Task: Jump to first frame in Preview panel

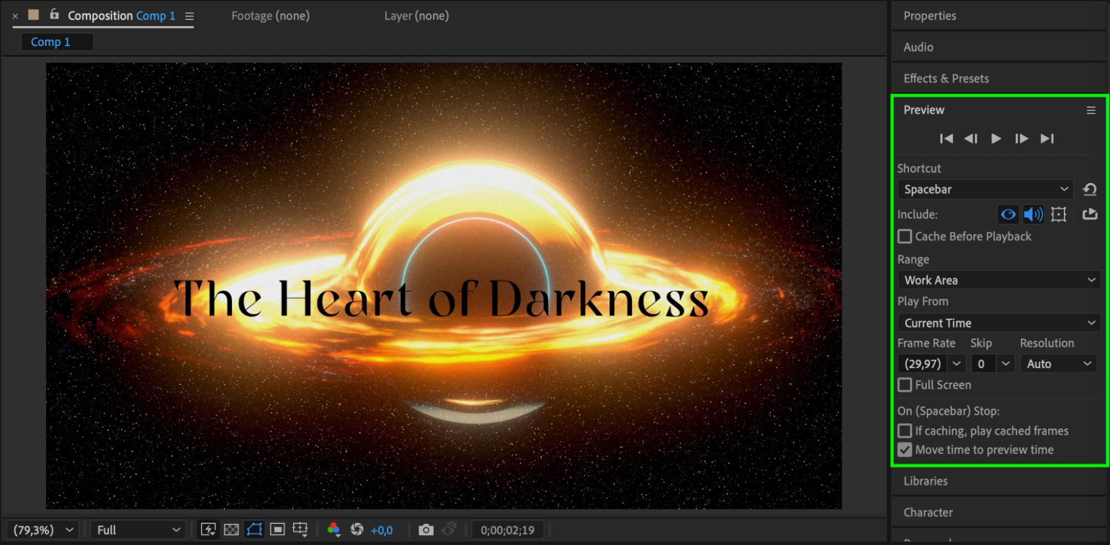Action: (946, 139)
